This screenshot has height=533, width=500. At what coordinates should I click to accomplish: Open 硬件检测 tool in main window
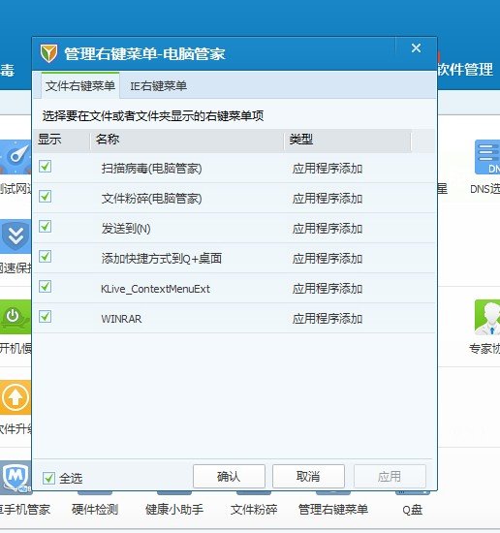[x=95, y=509]
